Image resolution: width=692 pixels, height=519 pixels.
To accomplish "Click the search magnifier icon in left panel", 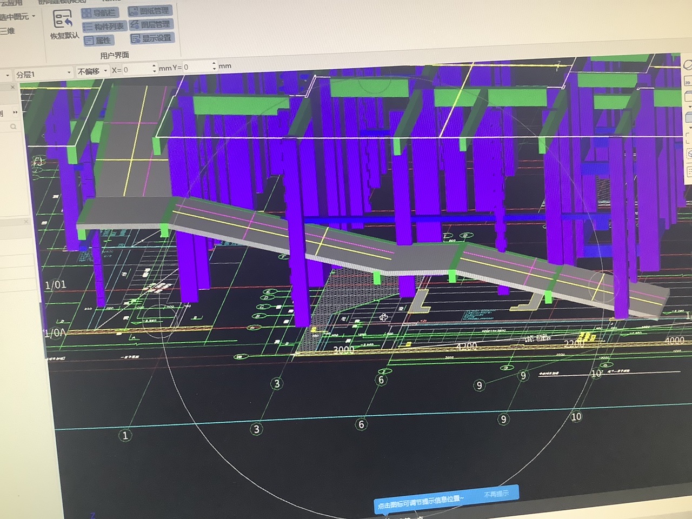I will coord(13,127).
